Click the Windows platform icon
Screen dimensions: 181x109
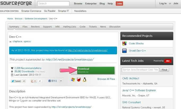(73, 80)
